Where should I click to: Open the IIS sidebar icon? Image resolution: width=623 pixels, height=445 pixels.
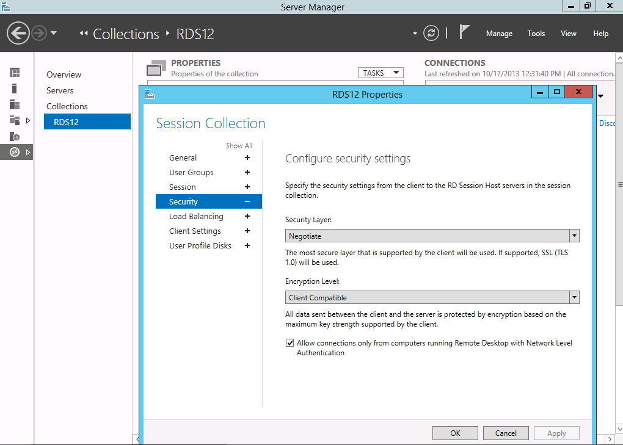15,137
